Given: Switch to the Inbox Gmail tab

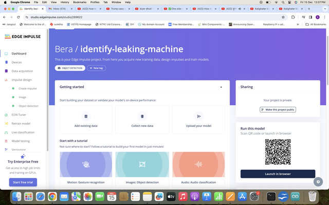Looking at the screenshot, I should [x=59, y=9].
